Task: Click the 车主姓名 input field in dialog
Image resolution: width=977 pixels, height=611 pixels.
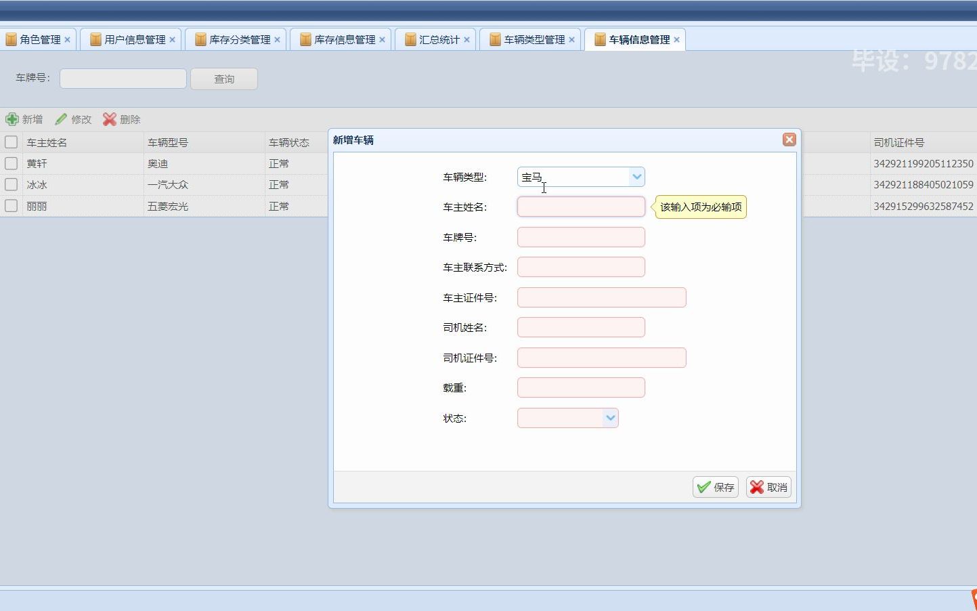Action: point(580,207)
